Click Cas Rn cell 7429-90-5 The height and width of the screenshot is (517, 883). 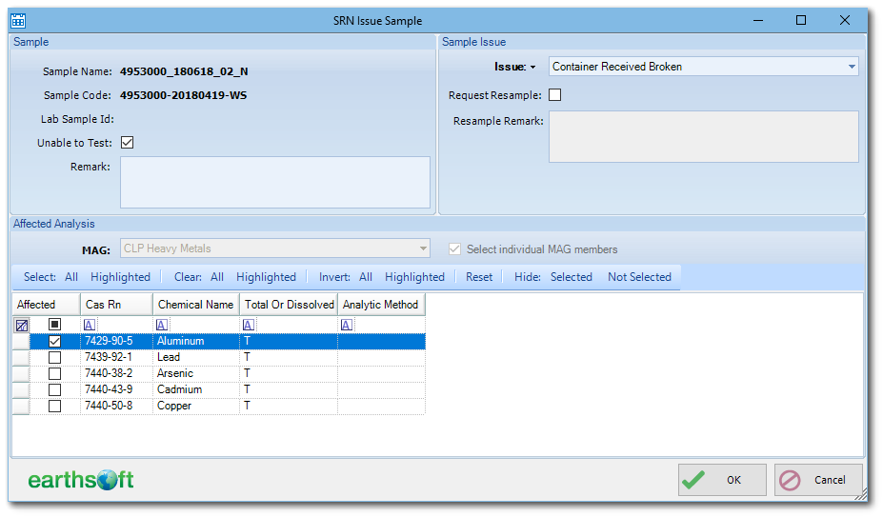pyautogui.click(x=116, y=341)
